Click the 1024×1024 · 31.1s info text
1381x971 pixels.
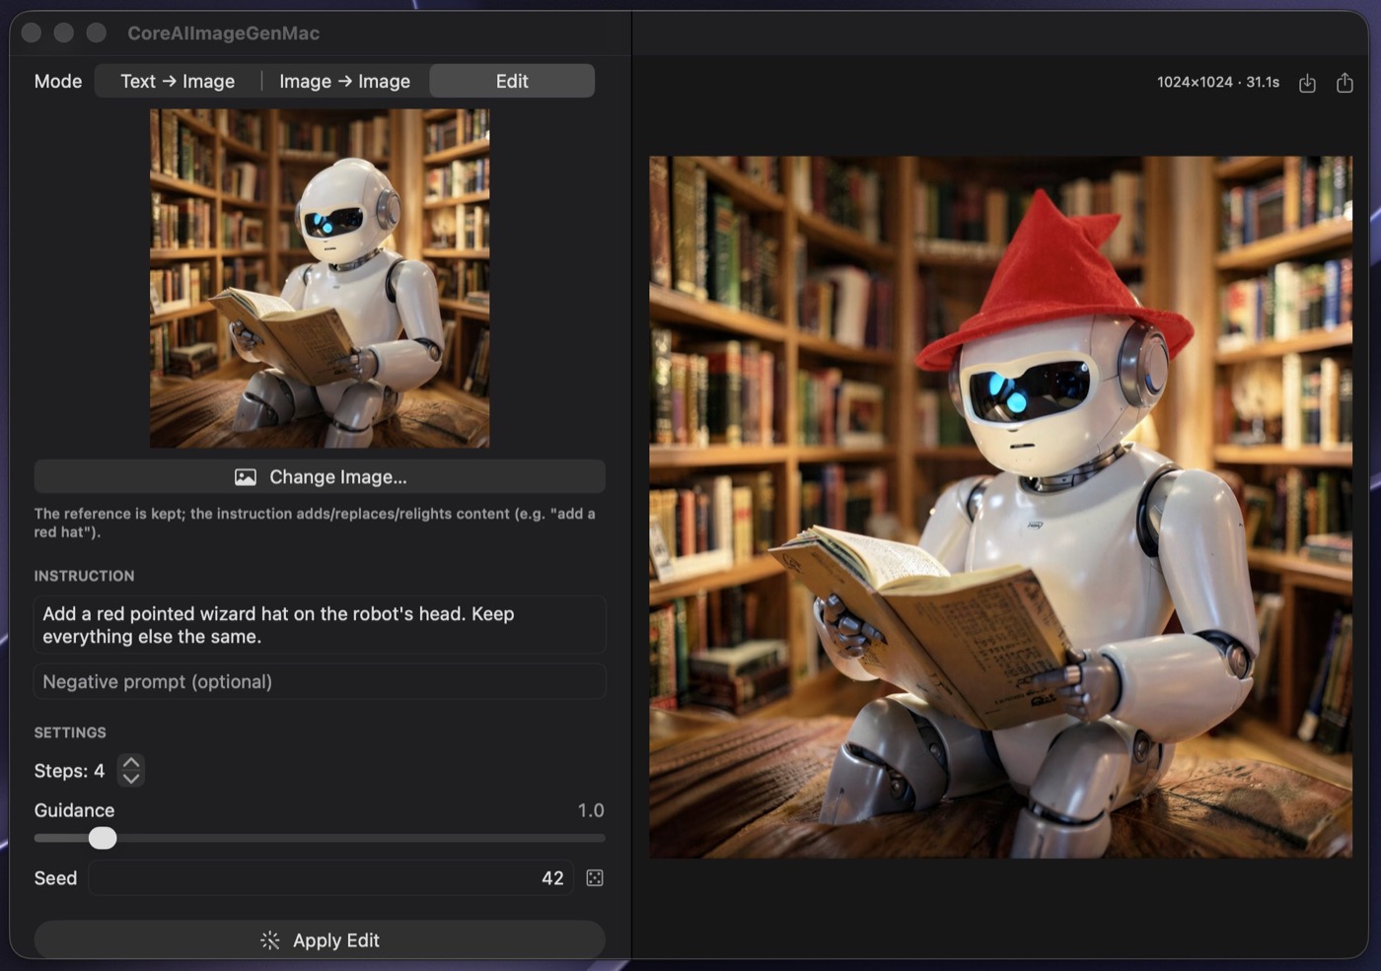(1218, 83)
